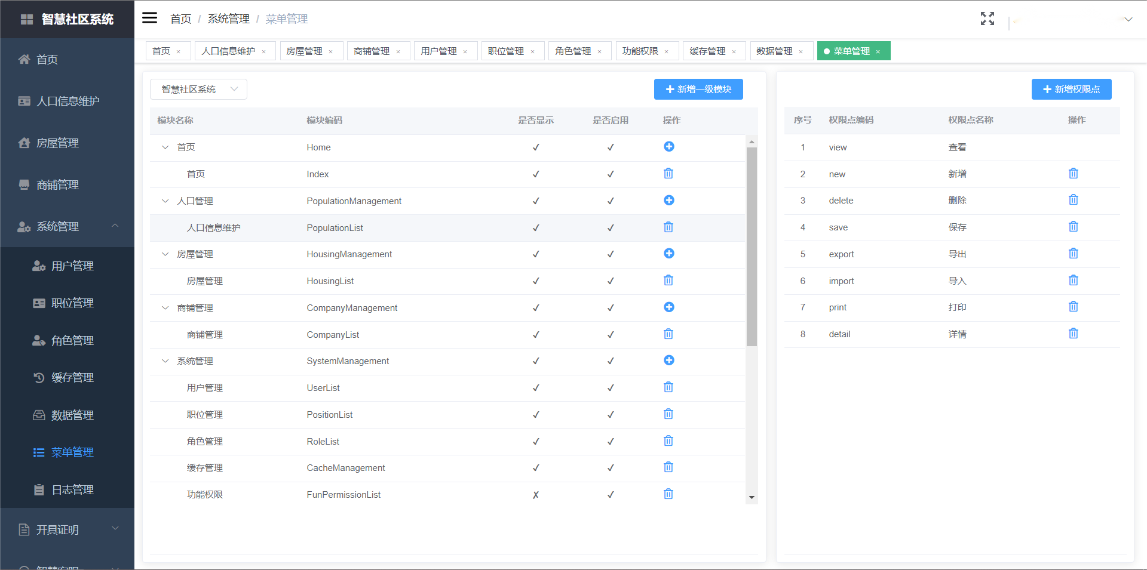Viewport: 1147px width, 570px height.
Task: Delete the 'new' permission point
Action: pos(1074,174)
